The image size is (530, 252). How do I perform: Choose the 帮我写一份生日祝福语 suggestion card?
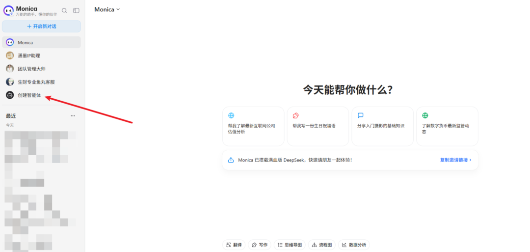pos(318,126)
